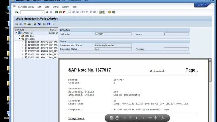Open the Goto menu
Screen dimensions: 217x122
(x=47, y=7)
